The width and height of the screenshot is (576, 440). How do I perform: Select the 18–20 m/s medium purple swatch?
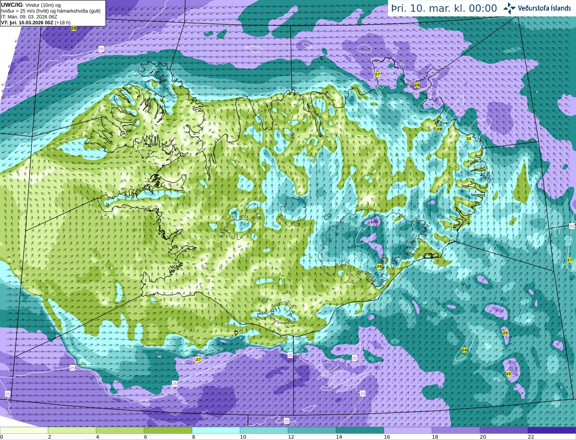pos(456,430)
